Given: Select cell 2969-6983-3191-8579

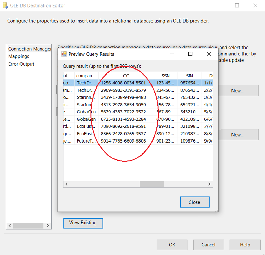Looking at the screenshot, I should (126, 90).
